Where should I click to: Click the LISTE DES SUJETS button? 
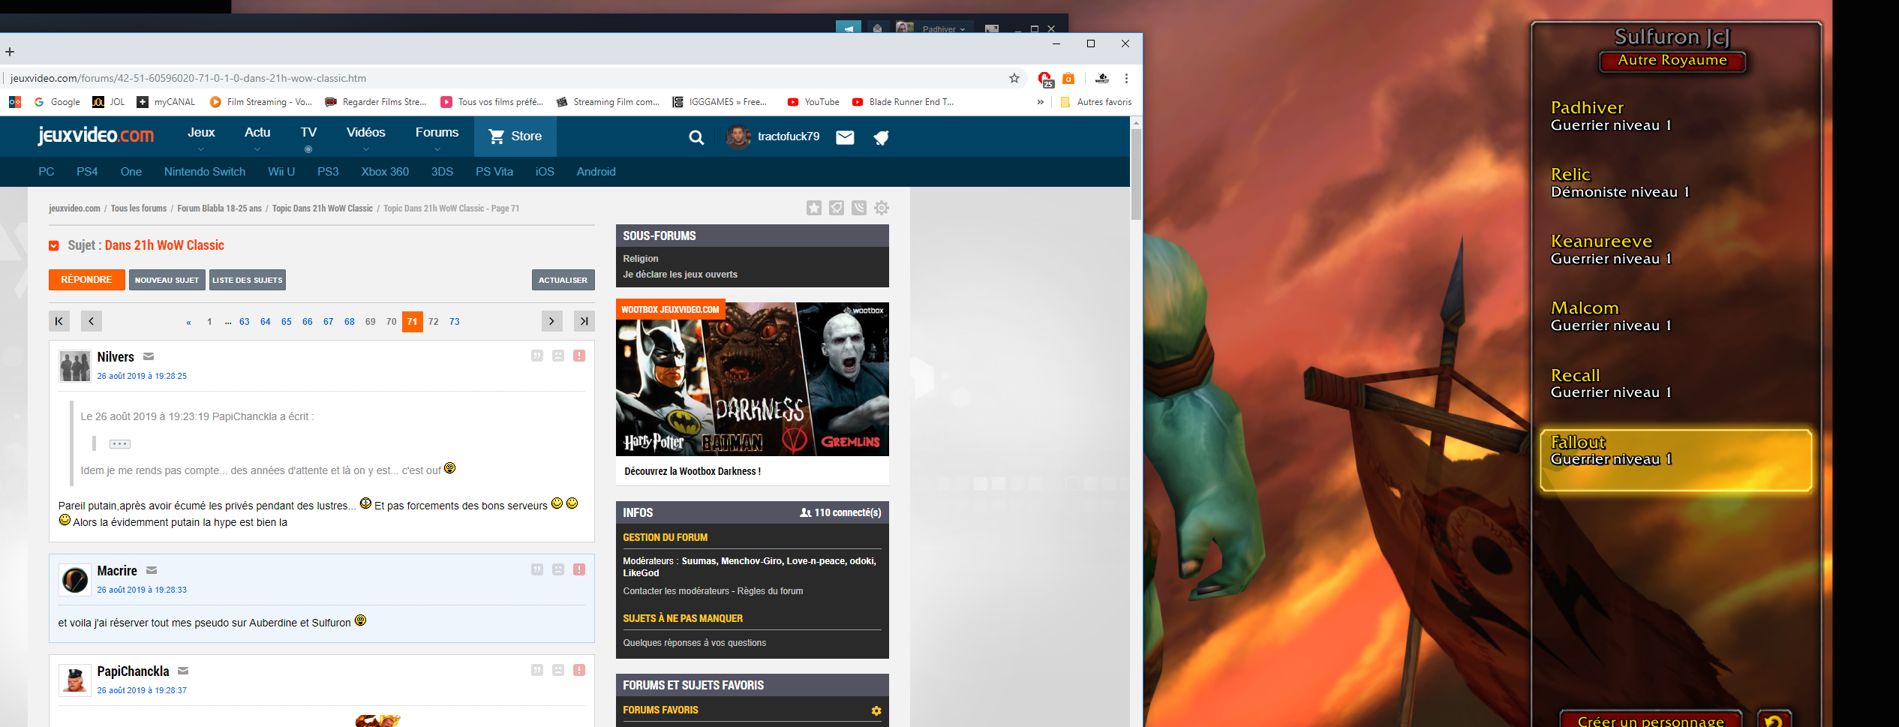pos(248,280)
